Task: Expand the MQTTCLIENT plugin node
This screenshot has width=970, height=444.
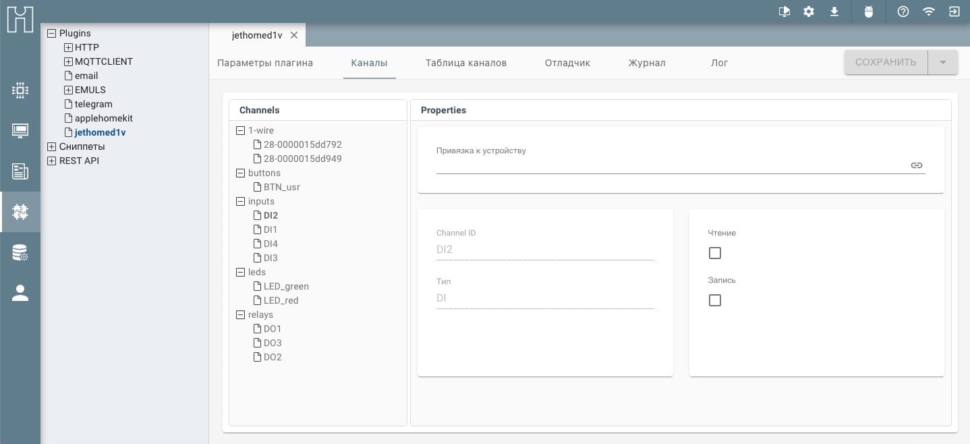Action: pyautogui.click(x=68, y=61)
